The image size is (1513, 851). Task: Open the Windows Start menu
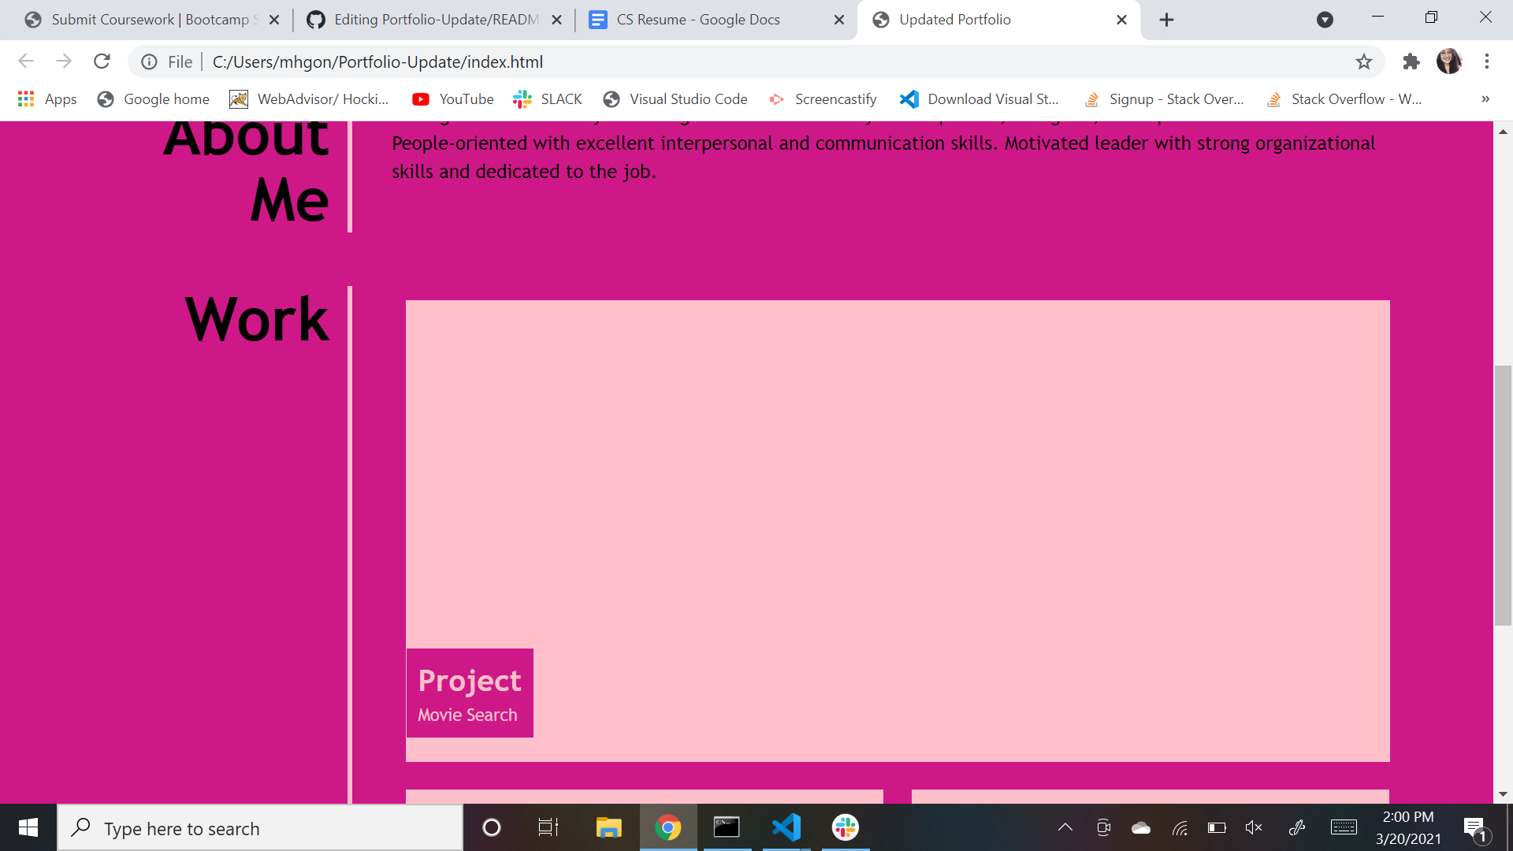28,827
